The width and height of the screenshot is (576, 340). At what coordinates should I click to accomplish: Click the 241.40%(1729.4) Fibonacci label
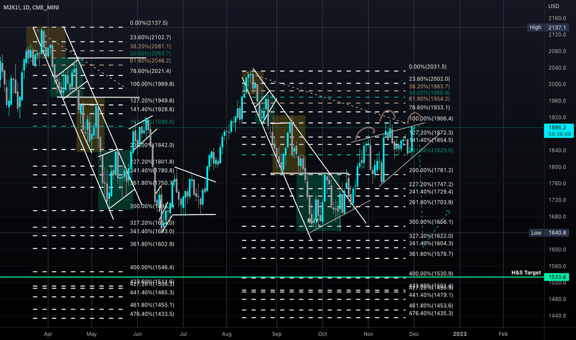coord(431,192)
